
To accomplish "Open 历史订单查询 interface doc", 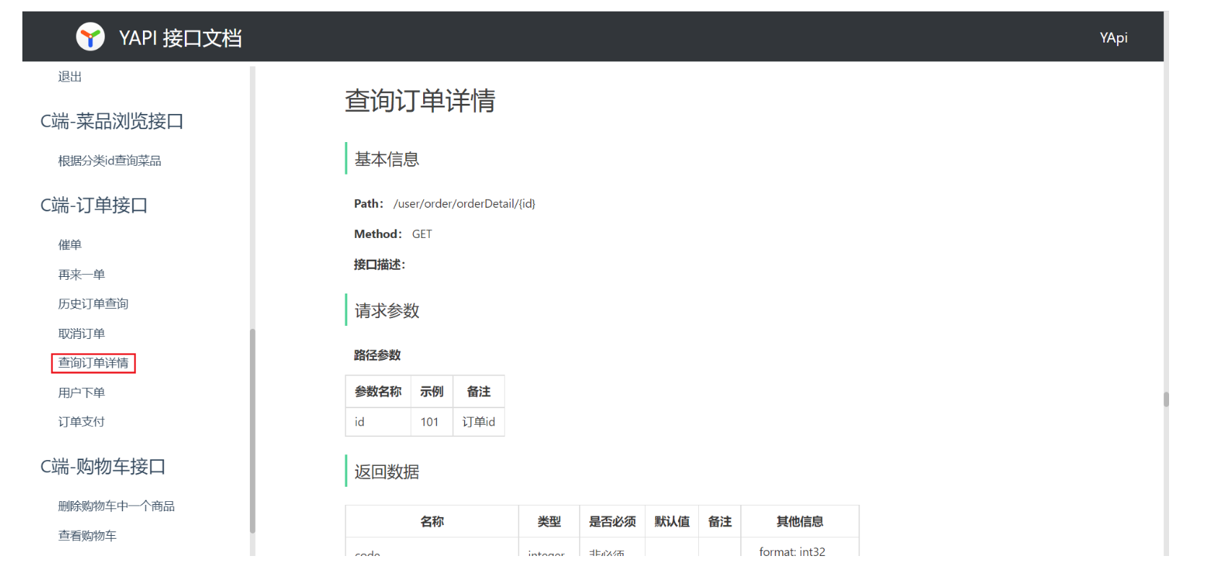I will (x=93, y=304).
